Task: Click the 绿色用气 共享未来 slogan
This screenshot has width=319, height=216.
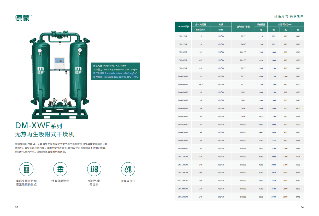Action: 289,16
